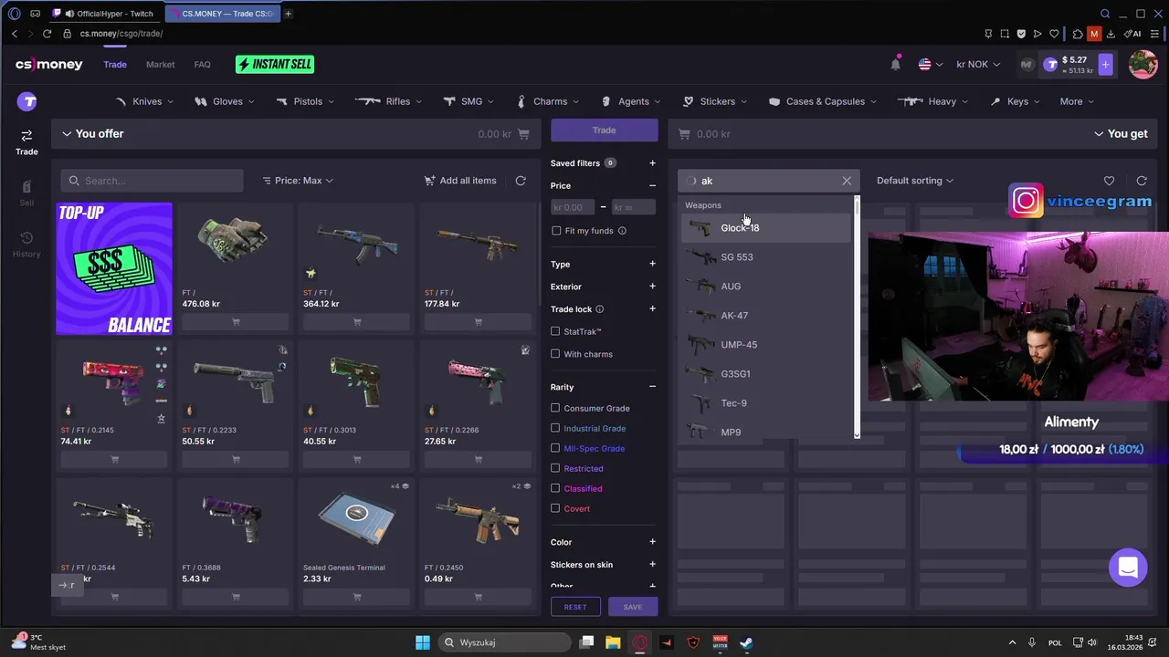Click the Top-Up Balance banner
Screen dimensions: 1169x657
114,268
